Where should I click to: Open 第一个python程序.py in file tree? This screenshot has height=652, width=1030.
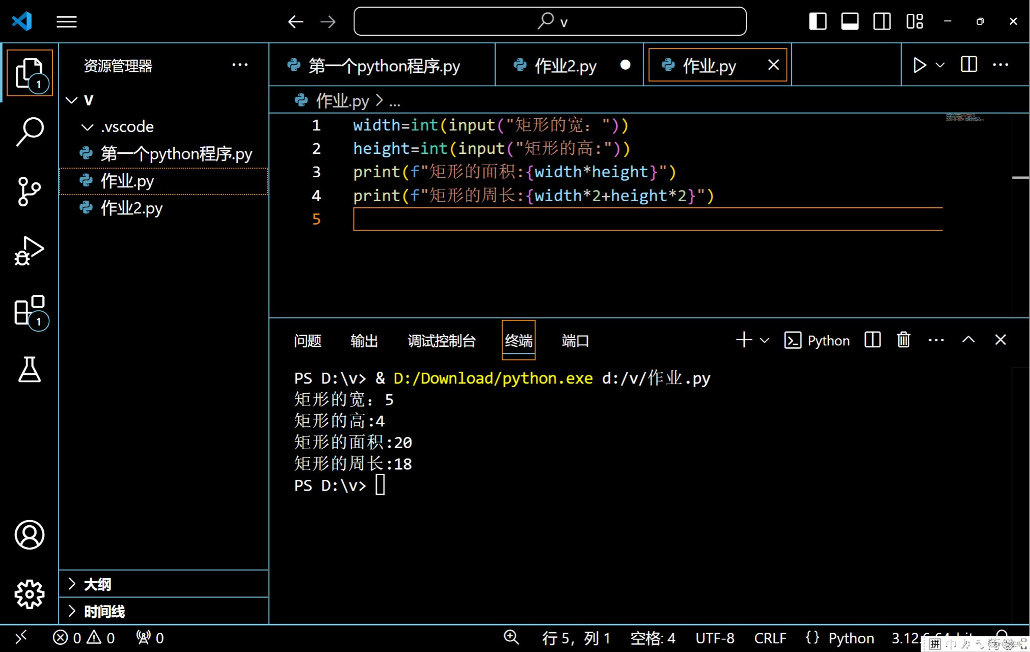(x=164, y=154)
